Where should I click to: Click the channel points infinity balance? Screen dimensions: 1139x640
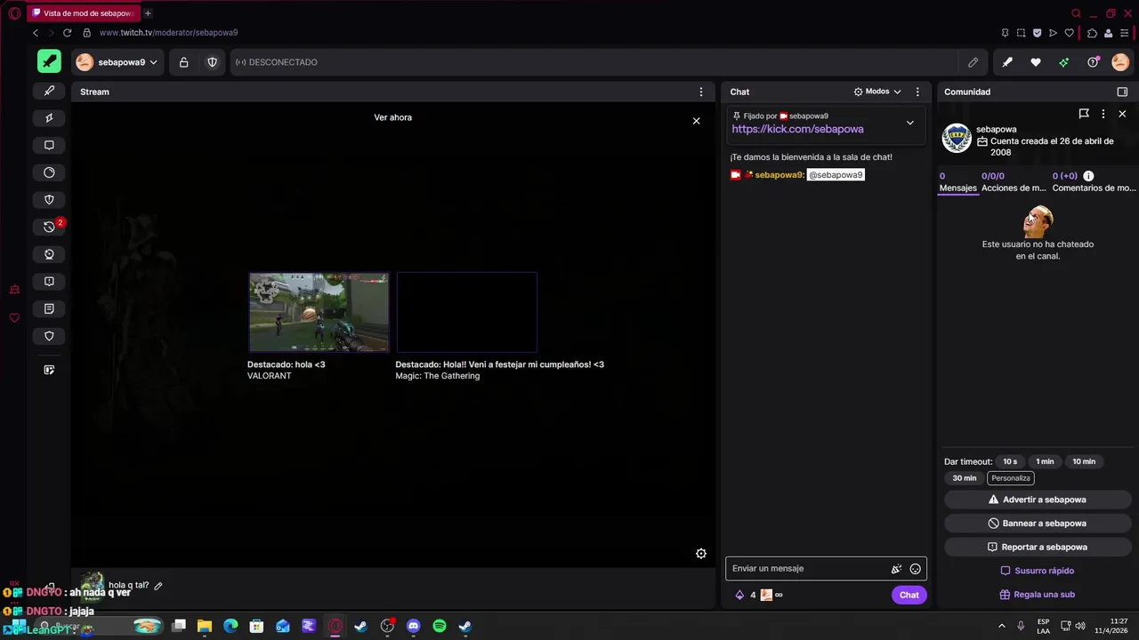tap(771, 596)
